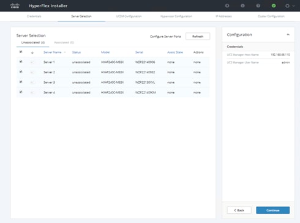Screen dimensions: 300x223
Task: Switch to the Associated (0) tab
Action: pyautogui.click(x=64, y=43)
